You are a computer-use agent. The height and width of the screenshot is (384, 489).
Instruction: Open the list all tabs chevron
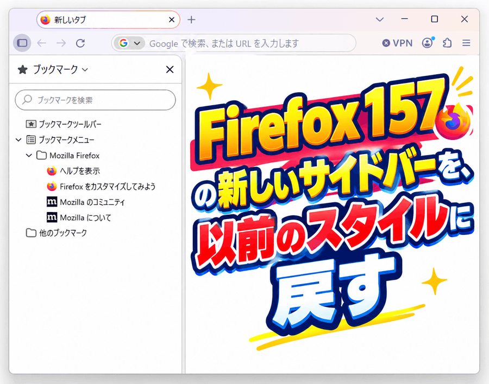click(380, 20)
